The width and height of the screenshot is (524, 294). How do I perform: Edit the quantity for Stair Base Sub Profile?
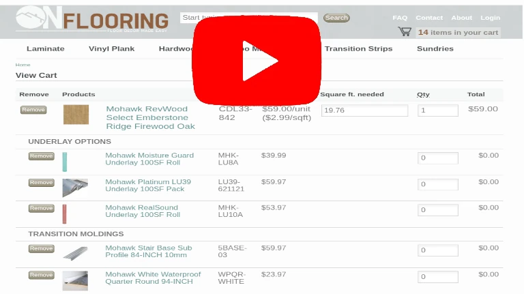pos(438,250)
